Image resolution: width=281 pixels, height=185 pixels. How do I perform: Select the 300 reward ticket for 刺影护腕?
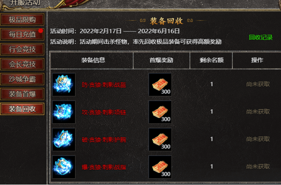160,139
